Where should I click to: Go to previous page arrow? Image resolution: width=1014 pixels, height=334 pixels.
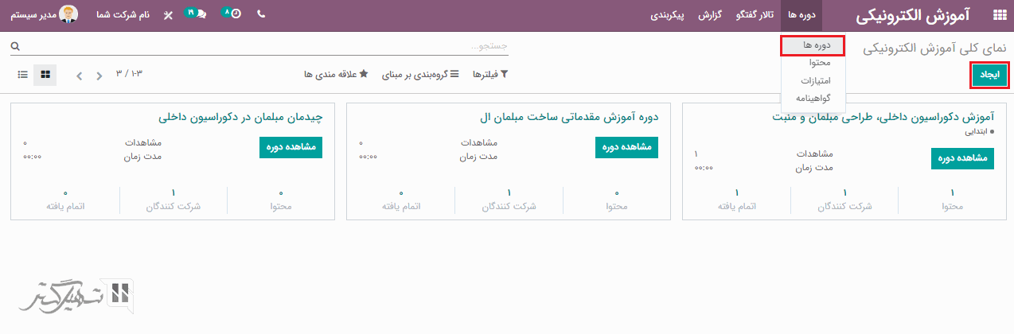point(99,76)
